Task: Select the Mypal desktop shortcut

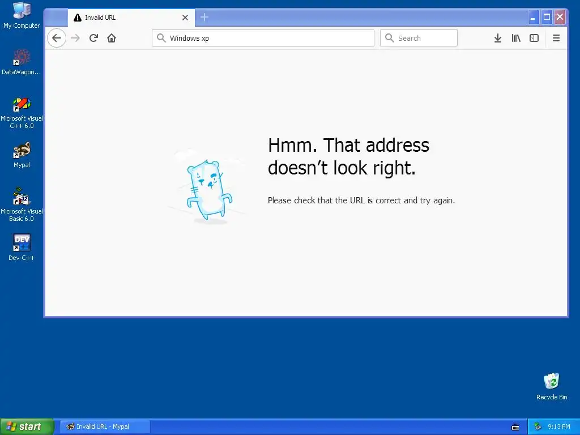Action: click(22, 155)
